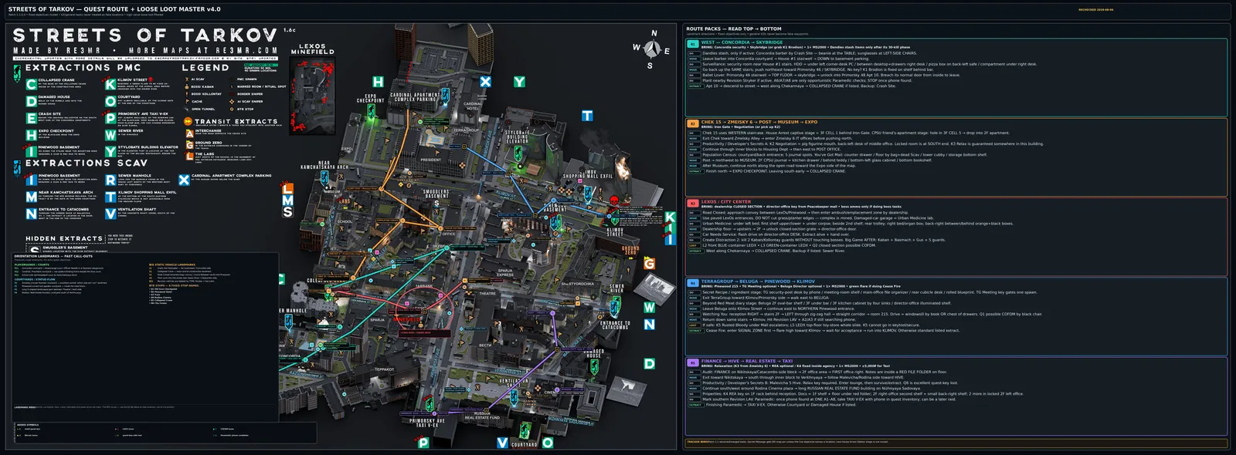This screenshot has height=455, width=1236.
Task: Select the Lexos / City Center route title
Action: [x=726, y=201]
